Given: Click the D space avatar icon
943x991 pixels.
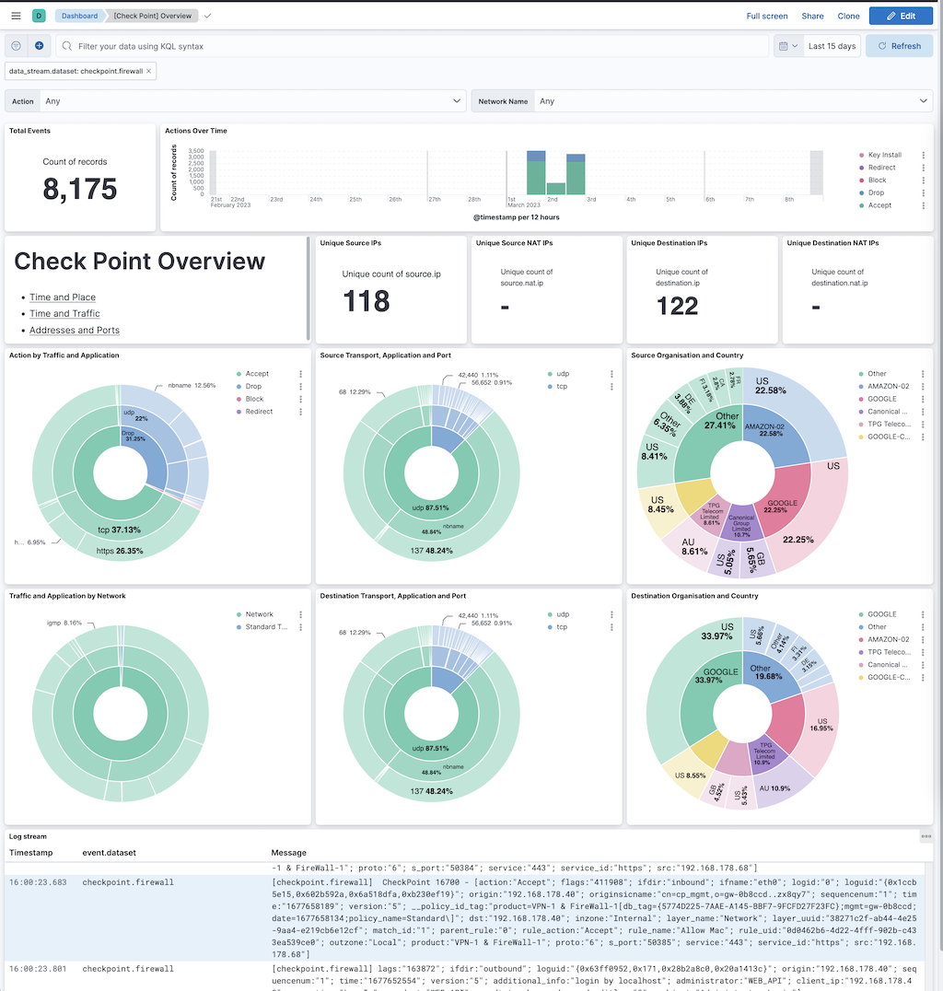Looking at the screenshot, I should pos(38,16).
